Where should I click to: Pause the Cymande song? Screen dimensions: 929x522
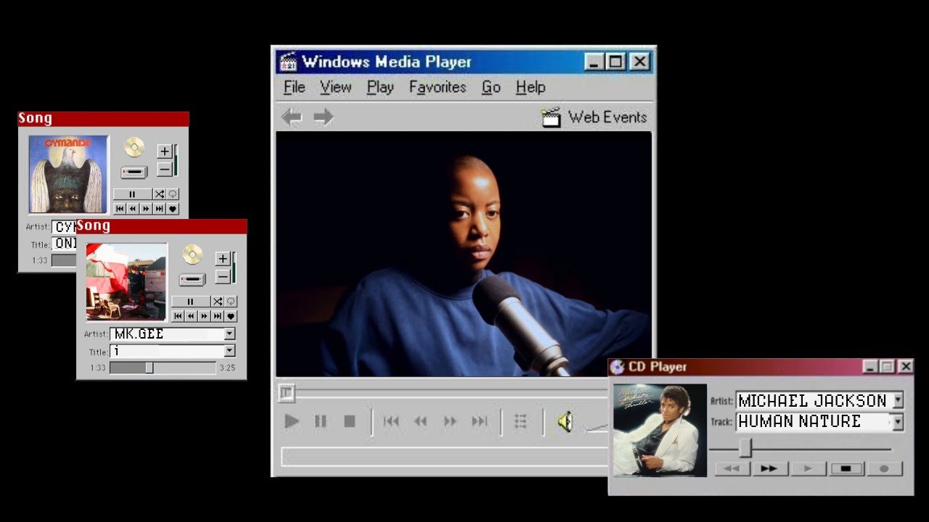132,194
